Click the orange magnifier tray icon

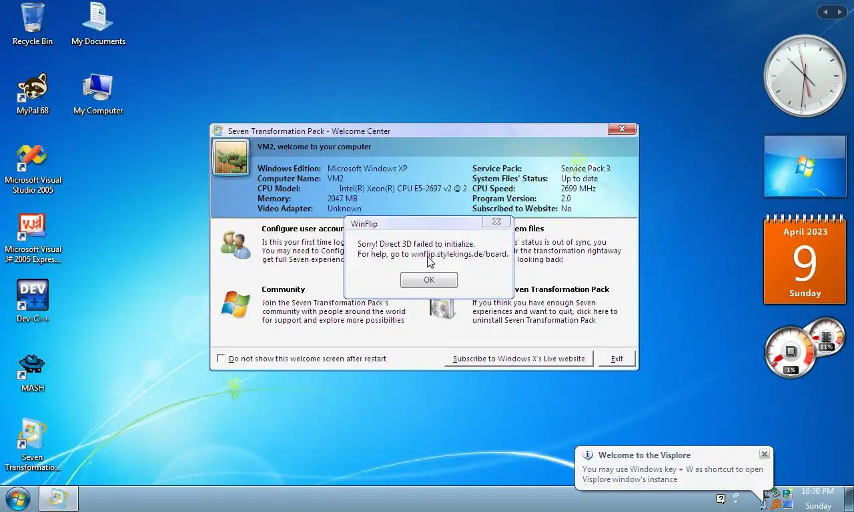[776, 504]
